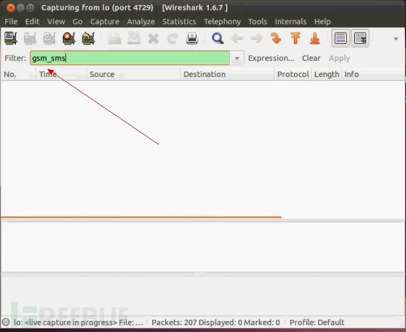Apply the display filter
This screenshot has height=332, width=406.
pyautogui.click(x=339, y=58)
